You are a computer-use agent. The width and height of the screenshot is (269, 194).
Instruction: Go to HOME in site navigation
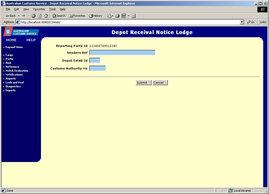tap(11, 40)
